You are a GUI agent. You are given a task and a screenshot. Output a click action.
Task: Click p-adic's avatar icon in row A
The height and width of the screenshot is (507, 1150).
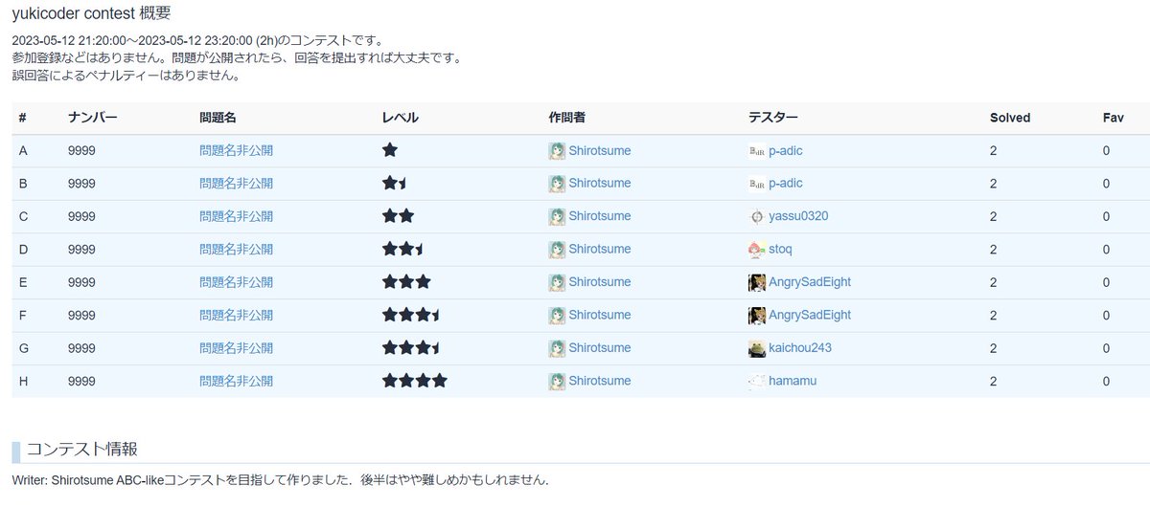756,151
